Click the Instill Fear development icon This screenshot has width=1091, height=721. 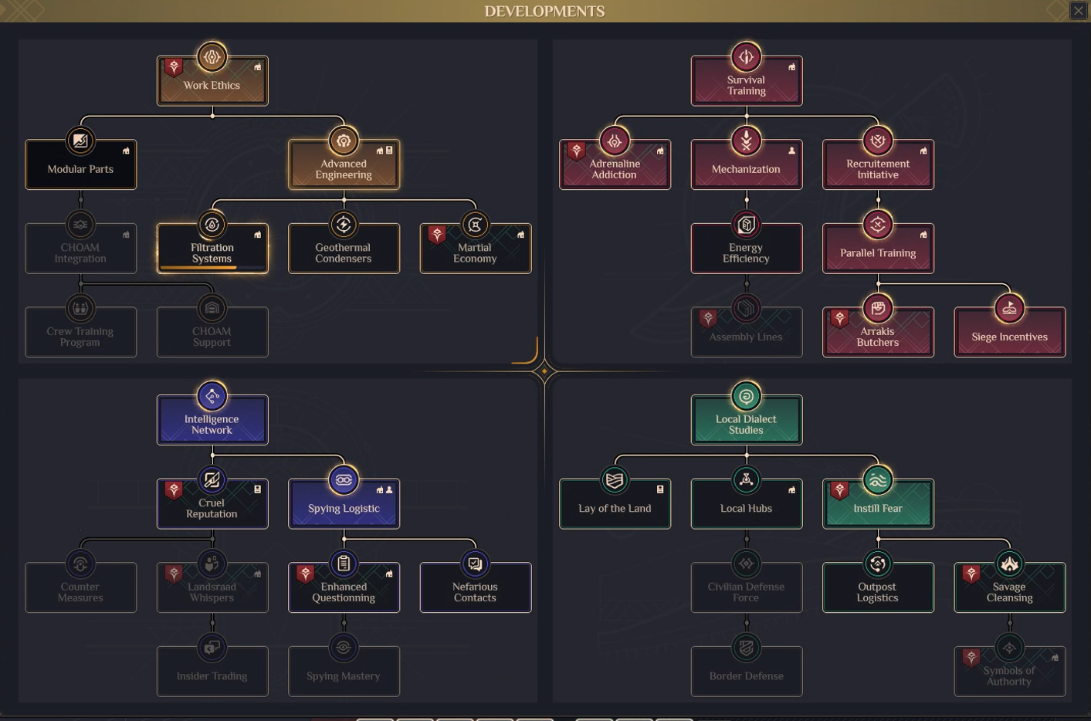877,479
